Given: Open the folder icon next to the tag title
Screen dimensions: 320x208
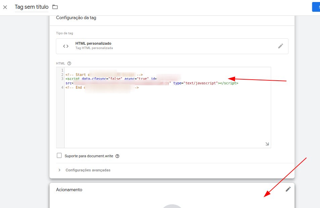Looking at the screenshot, I should point(55,7).
